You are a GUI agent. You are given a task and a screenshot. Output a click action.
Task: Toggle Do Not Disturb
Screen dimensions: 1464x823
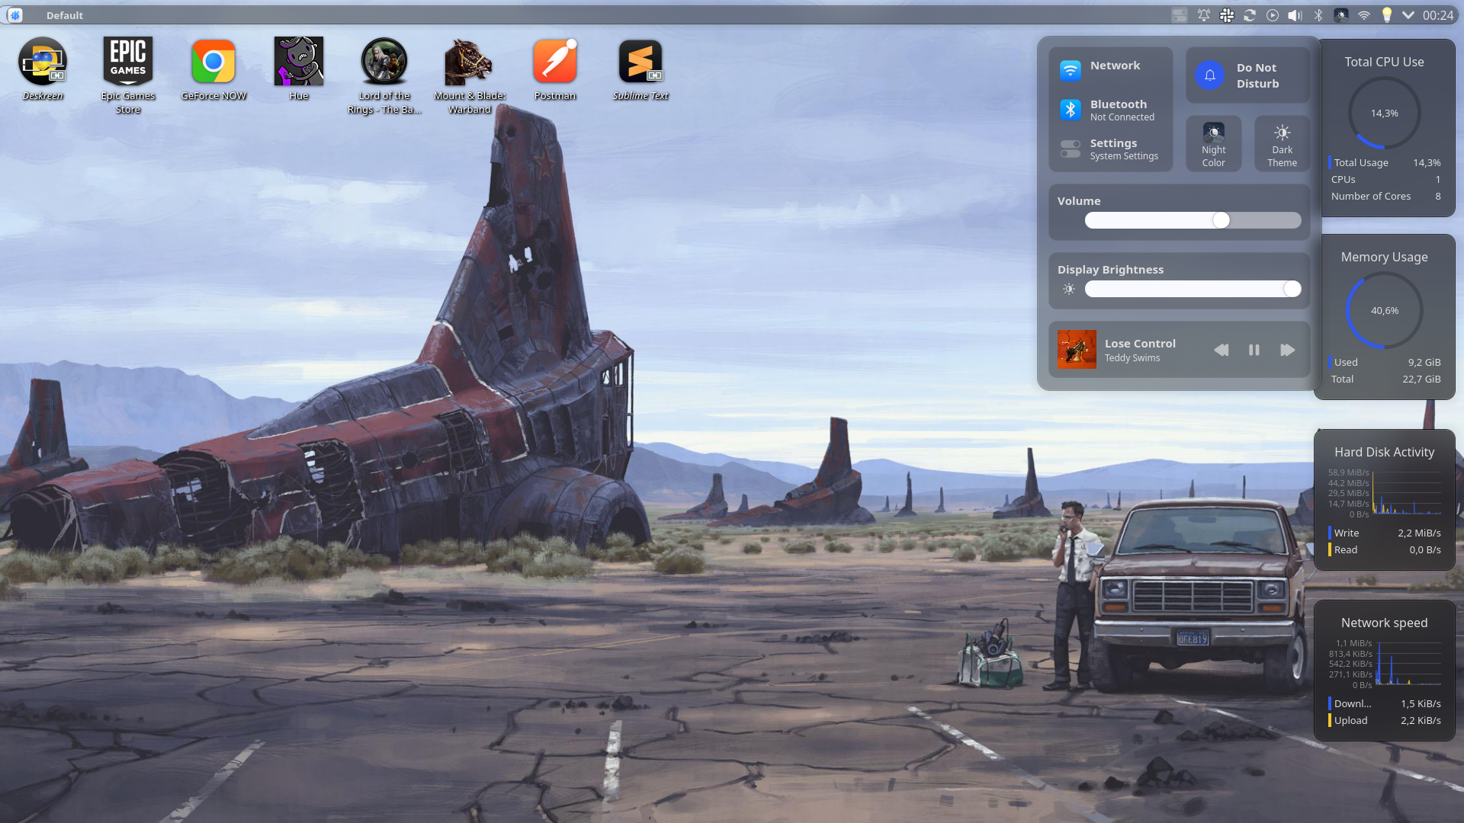tap(1247, 75)
